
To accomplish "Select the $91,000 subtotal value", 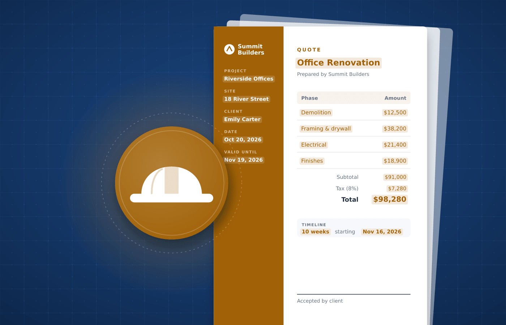I will pos(395,177).
